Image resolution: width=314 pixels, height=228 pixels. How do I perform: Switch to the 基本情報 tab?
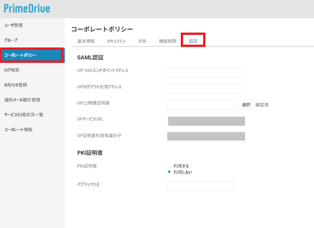tap(86, 41)
